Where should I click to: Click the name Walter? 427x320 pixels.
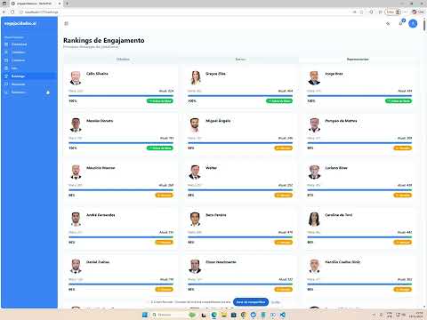[211, 168]
